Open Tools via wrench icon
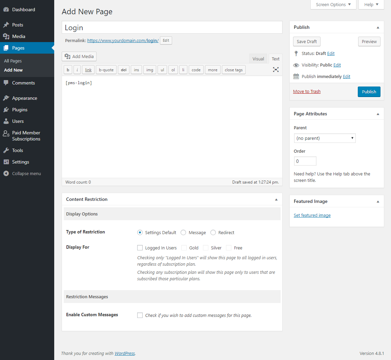The image size is (391, 360). click(x=6, y=150)
